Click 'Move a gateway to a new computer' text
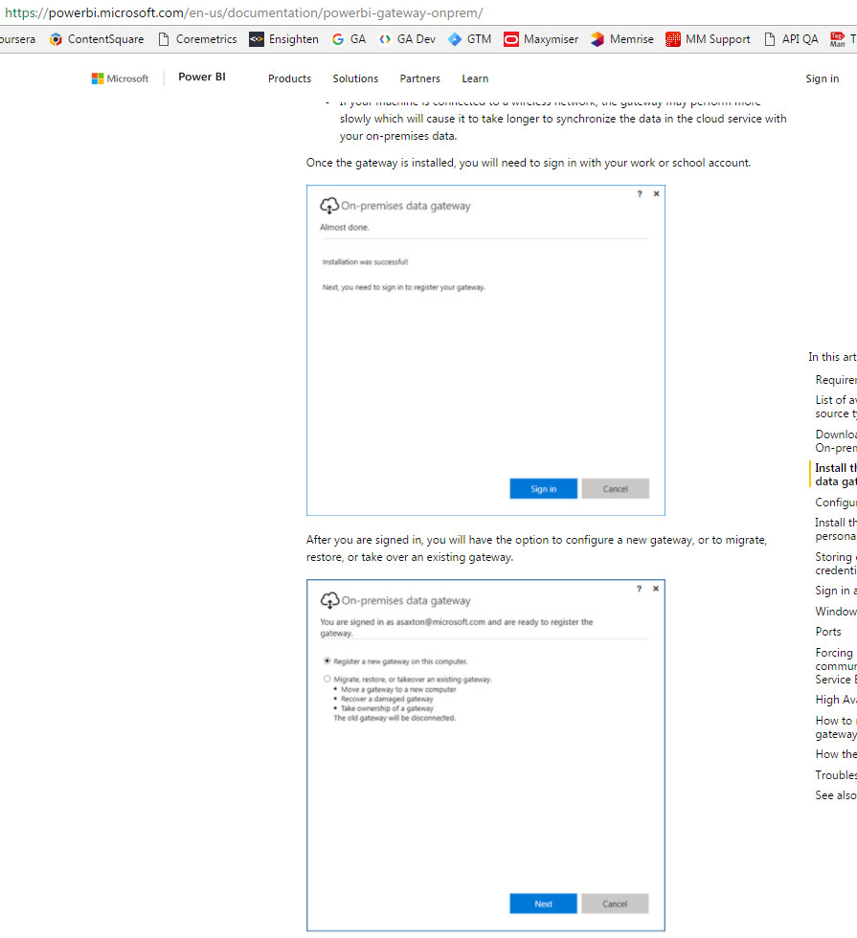Screen dimensions: 857x938 (398, 689)
